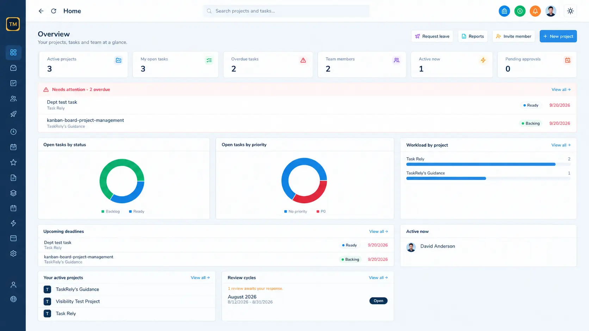Click the lightning bolt icon in sidebar
This screenshot has height=331, width=589.
coord(13,223)
